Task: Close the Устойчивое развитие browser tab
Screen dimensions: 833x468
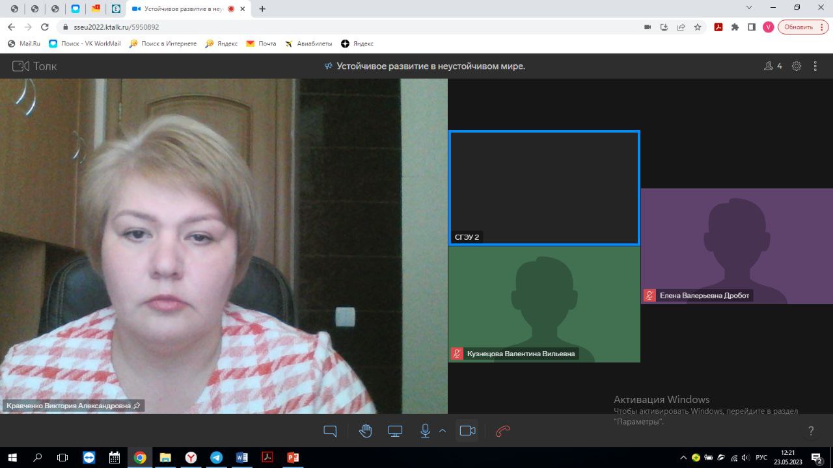Action: (x=243, y=9)
